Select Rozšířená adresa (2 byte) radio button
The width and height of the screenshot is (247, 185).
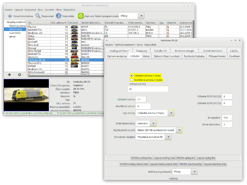tap(132, 80)
